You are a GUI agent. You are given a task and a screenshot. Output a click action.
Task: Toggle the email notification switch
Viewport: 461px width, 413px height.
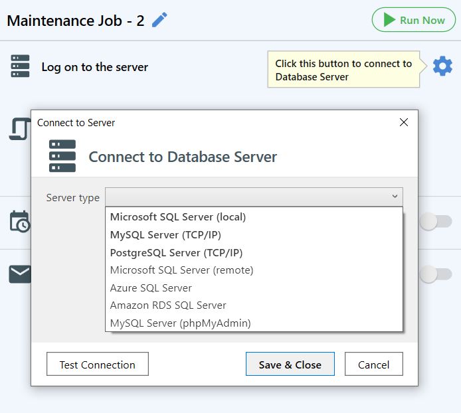[436, 273]
